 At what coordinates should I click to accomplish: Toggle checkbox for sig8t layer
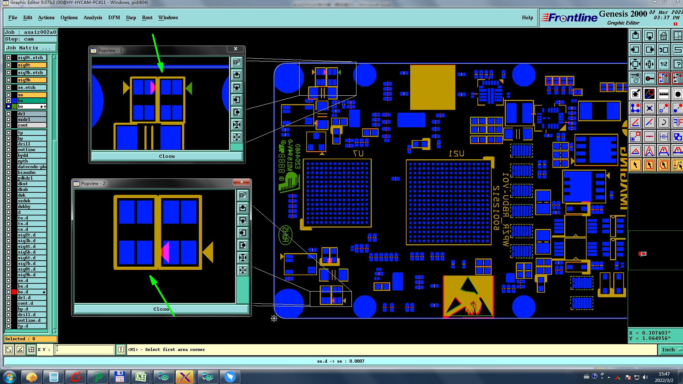[x=9, y=65]
